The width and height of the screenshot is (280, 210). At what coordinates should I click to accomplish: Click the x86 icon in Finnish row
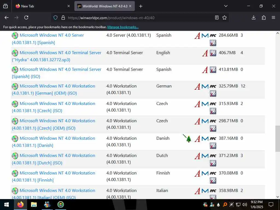tap(213, 180)
